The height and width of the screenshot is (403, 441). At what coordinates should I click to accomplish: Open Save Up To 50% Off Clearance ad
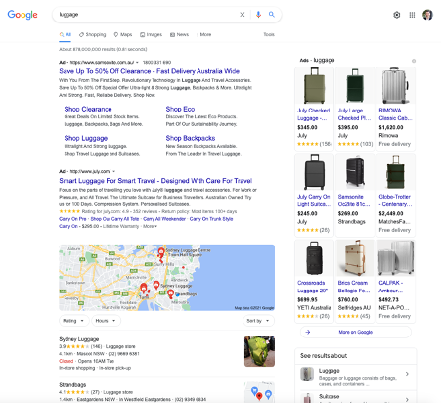[x=149, y=71]
